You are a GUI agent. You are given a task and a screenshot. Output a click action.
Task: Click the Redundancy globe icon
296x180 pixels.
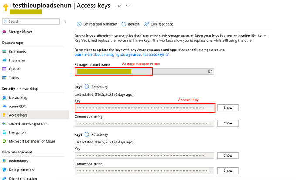(x=4, y=161)
